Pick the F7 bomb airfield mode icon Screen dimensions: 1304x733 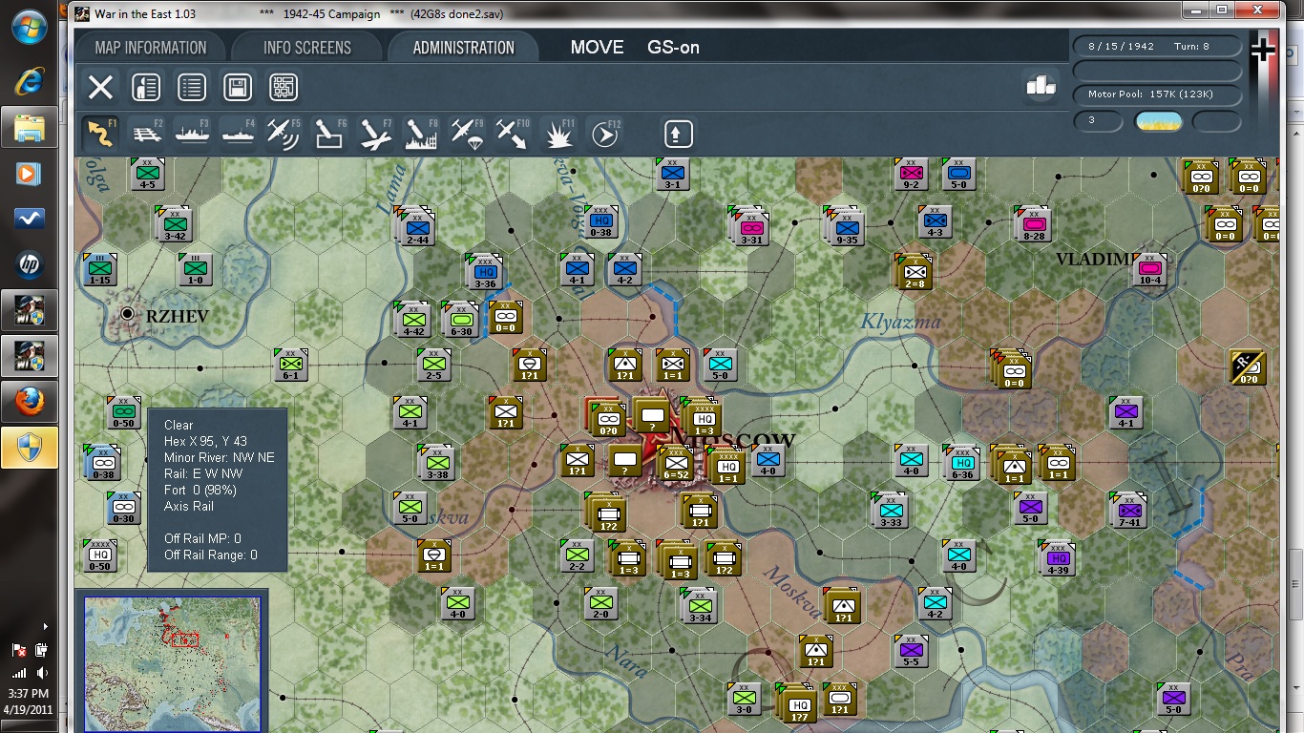tap(376, 134)
